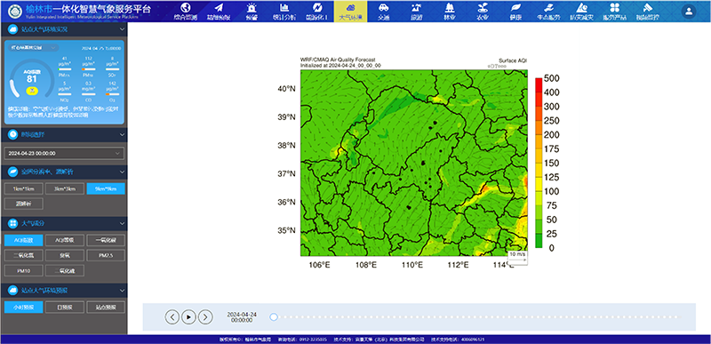Viewport: 711px width, 344px height.
Task: Click the button below 1km*1km resolution
Action: (x=24, y=204)
